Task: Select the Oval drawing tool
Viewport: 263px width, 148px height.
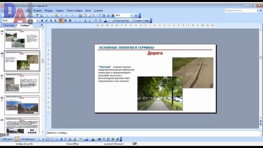Action: pyautogui.click(x=52, y=139)
